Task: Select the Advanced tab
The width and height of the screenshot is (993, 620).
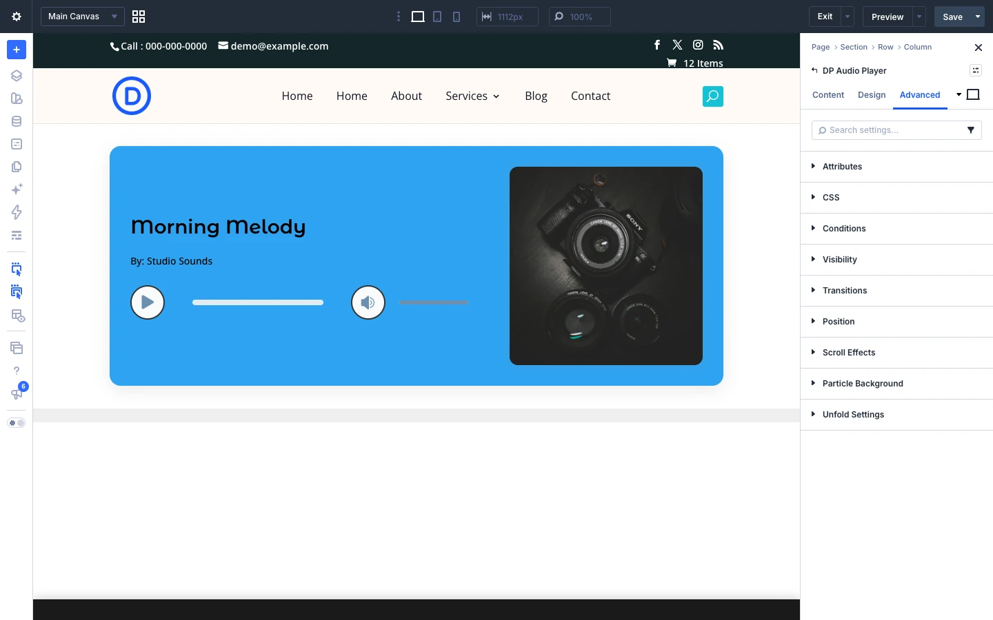Action: tap(920, 95)
